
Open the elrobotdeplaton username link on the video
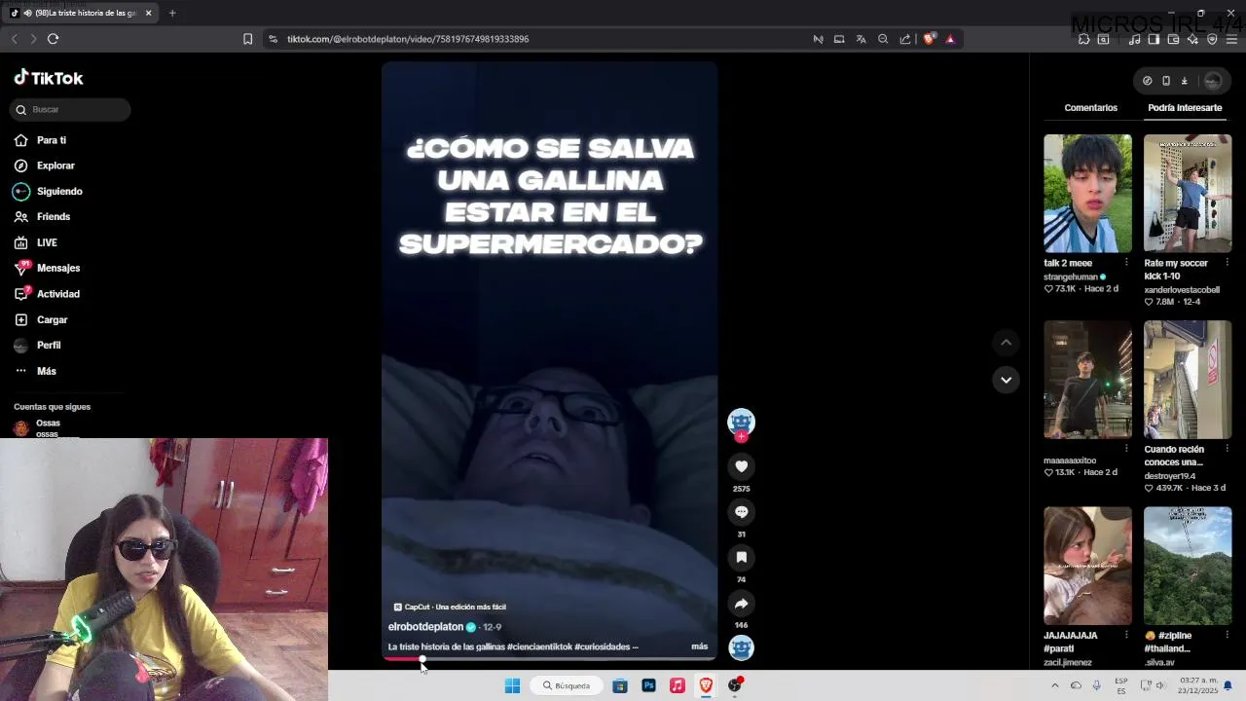[x=425, y=627]
